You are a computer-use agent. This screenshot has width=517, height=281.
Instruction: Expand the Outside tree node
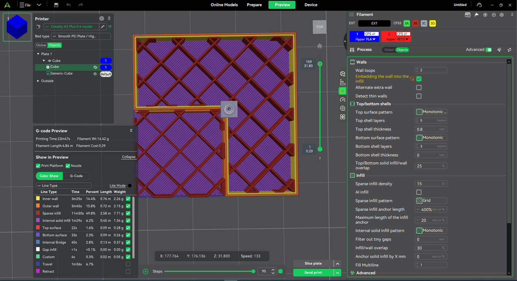click(x=38, y=81)
